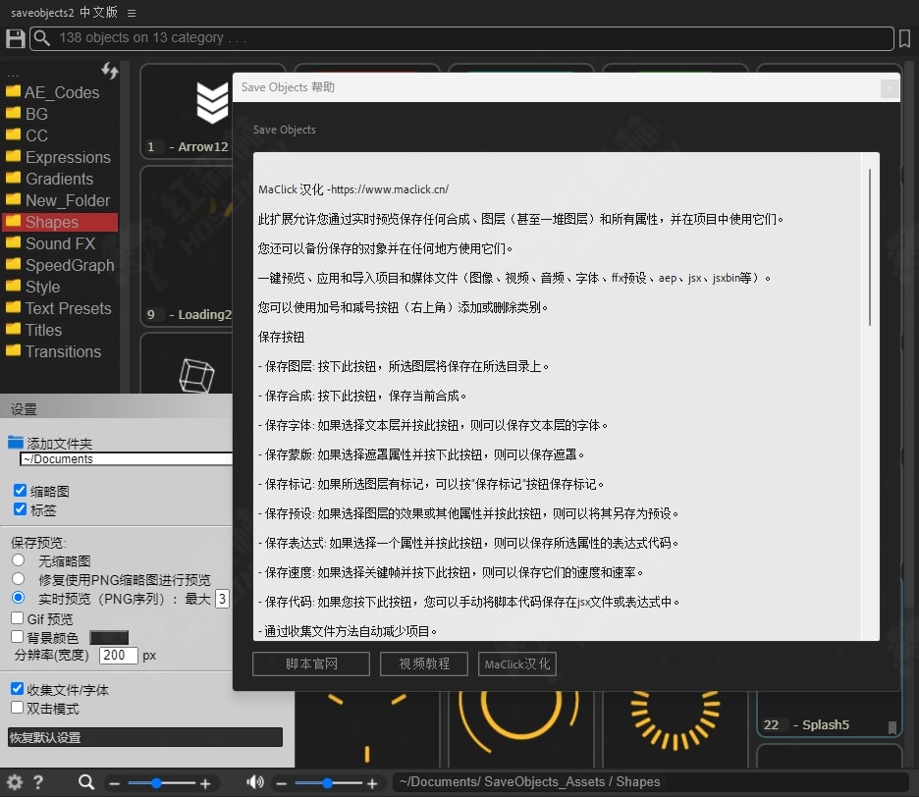Open the Gradients category
The width and height of the screenshot is (919, 797).
(x=60, y=180)
